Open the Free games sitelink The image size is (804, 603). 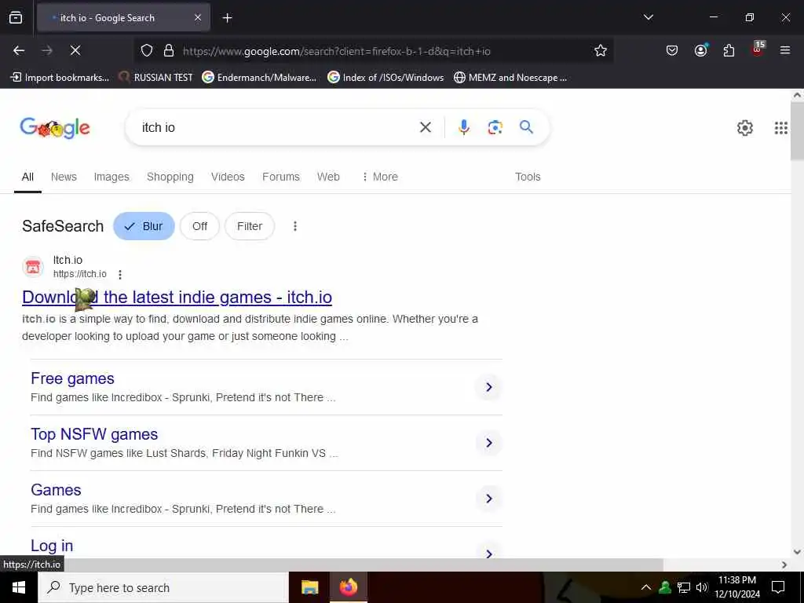tap(72, 378)
